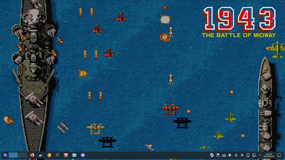Launch the terminal from the taskbar

pyautogui.click(x=57, y=155)
